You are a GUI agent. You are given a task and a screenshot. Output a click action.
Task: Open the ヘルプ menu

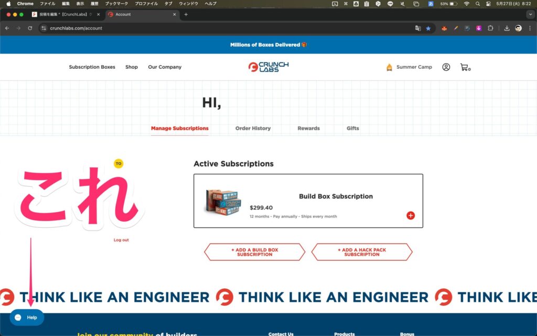tap(211, 4)
